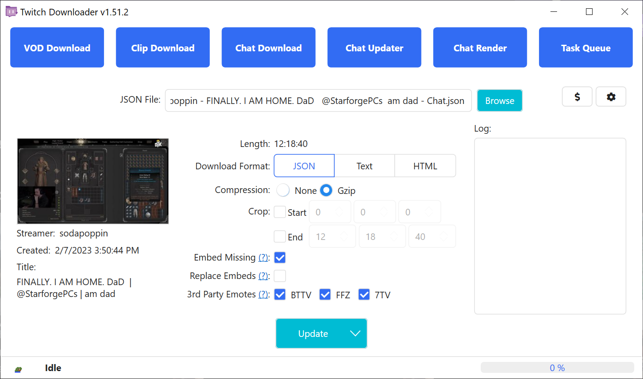Click the stream thumbnail preview image
This screenshot has width=643, height=379.
coord(93,181)
